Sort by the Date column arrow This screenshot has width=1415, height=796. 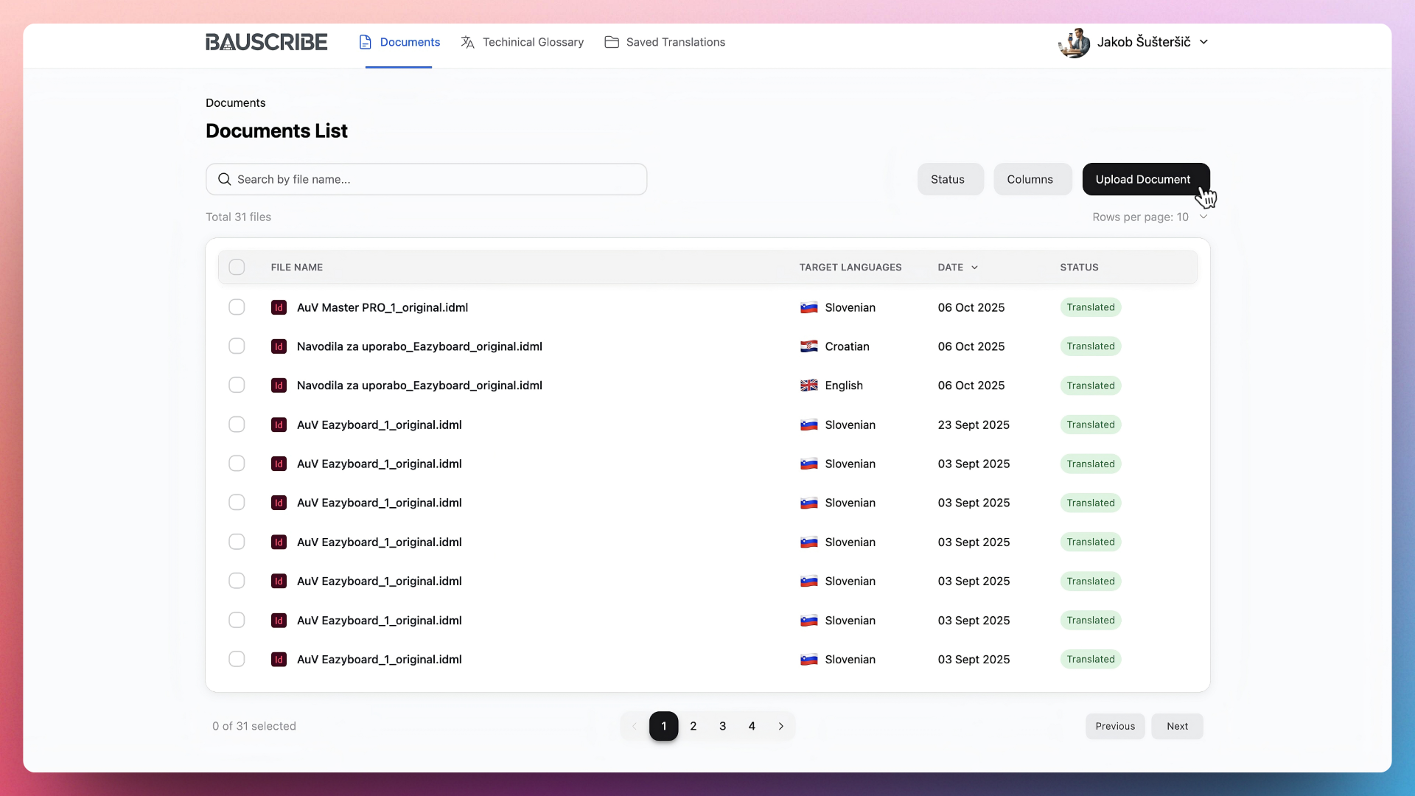(974, 268)
